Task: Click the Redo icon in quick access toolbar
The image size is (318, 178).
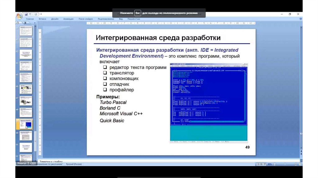Action: click(x=36, y=14)
